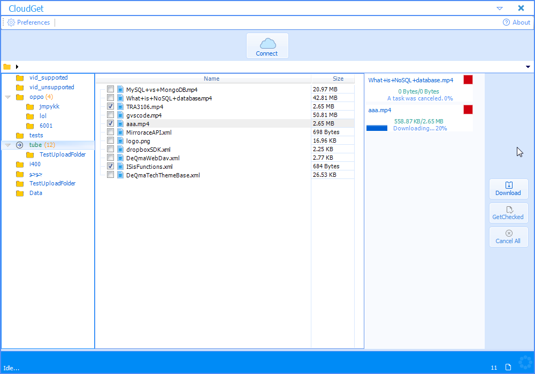
Task: Click the root folder icon in path bar
Action: 7,67
